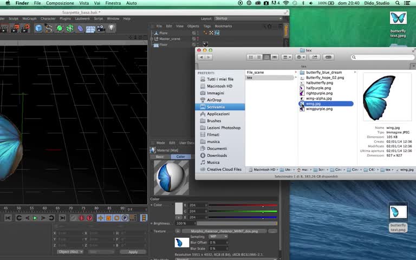Toggle scale keyframe recording
The image size is (416, 260).
(108, 218)
